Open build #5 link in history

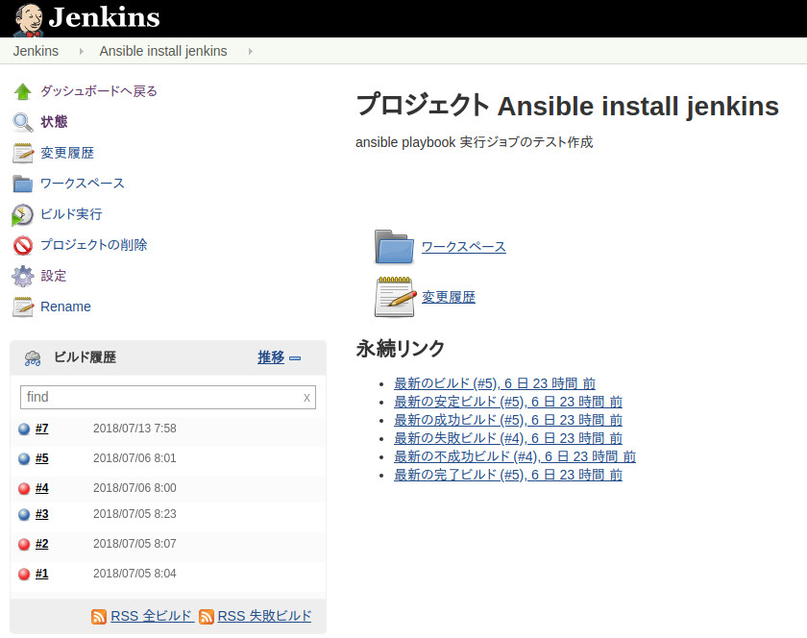coord(41,458)
